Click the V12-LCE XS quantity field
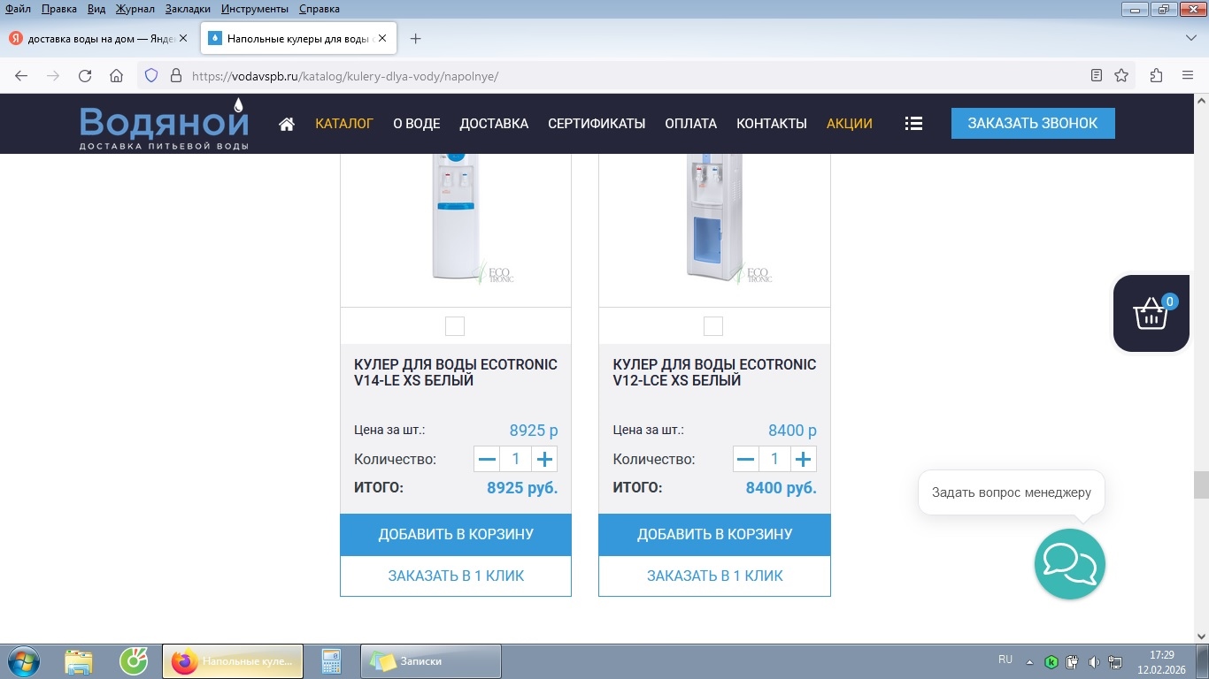This screenshot has height=679, width=1209. coord(774,460)
